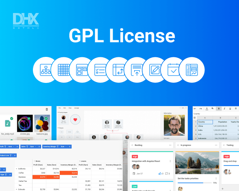
Task: Select the heart shape in Family shapes
Action: point(75,119)
